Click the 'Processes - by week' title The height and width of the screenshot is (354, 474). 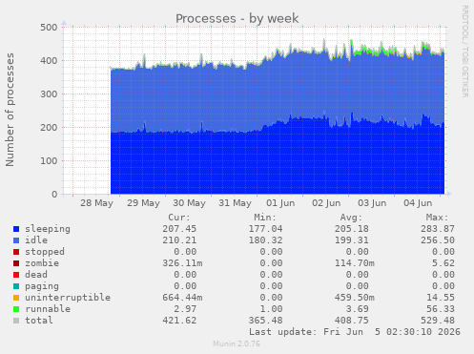pyautogui.click(x=237, y=18)
